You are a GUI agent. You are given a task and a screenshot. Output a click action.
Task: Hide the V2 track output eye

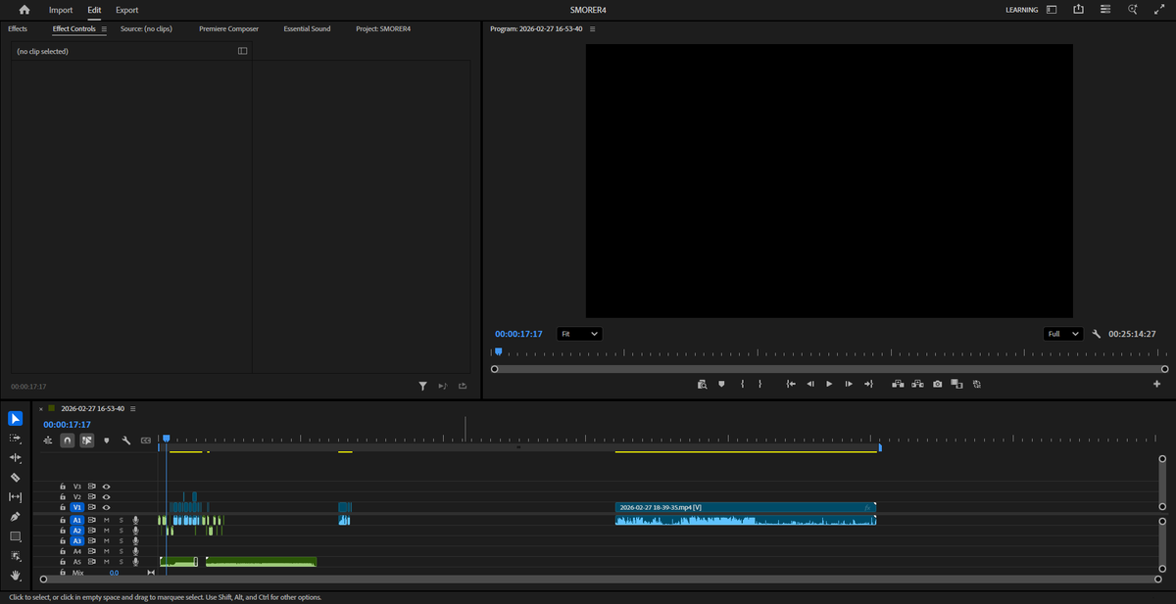click(x=106, y=496)
